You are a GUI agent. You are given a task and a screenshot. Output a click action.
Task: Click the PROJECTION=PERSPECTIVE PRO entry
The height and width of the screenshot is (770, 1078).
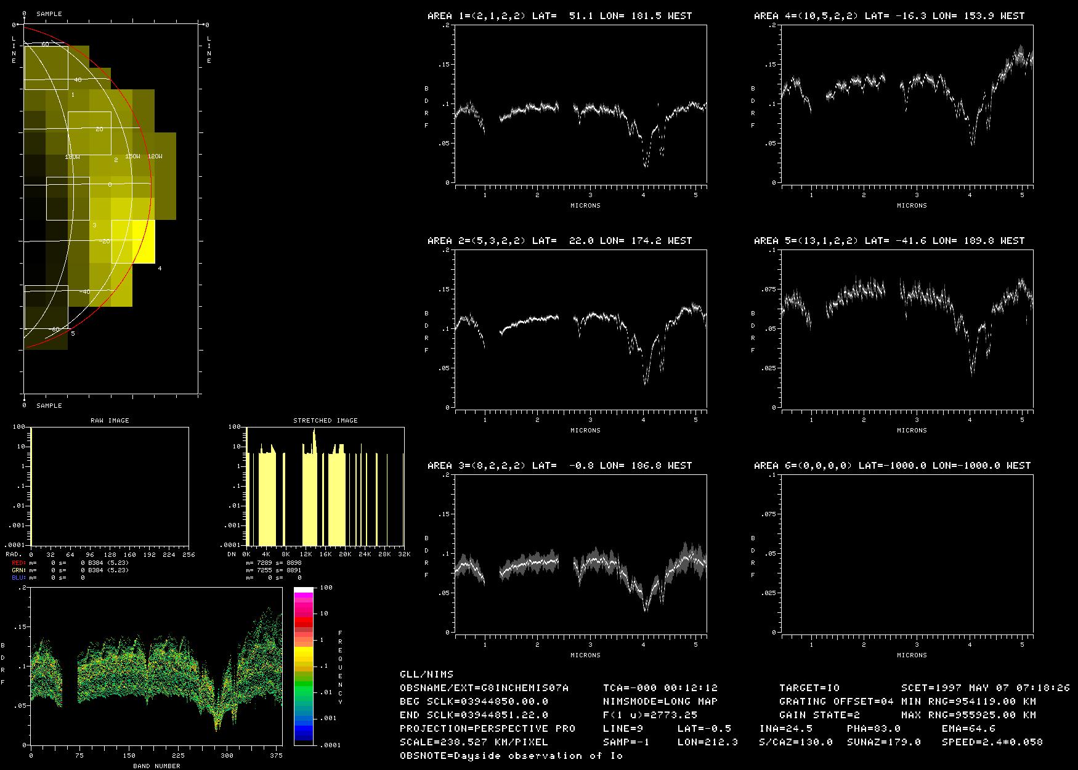487,729
